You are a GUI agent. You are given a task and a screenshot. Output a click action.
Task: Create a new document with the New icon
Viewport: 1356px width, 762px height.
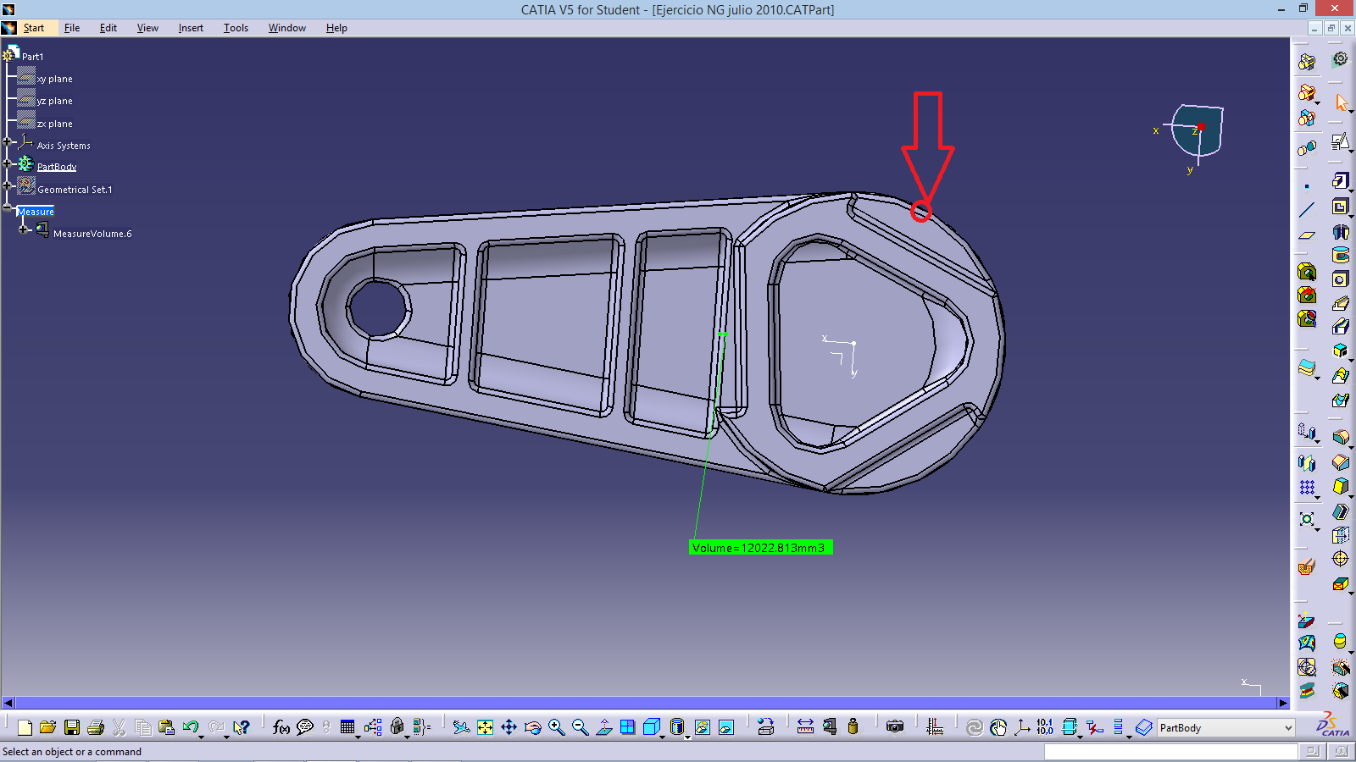pyautogui.click(x=25, y=727)
